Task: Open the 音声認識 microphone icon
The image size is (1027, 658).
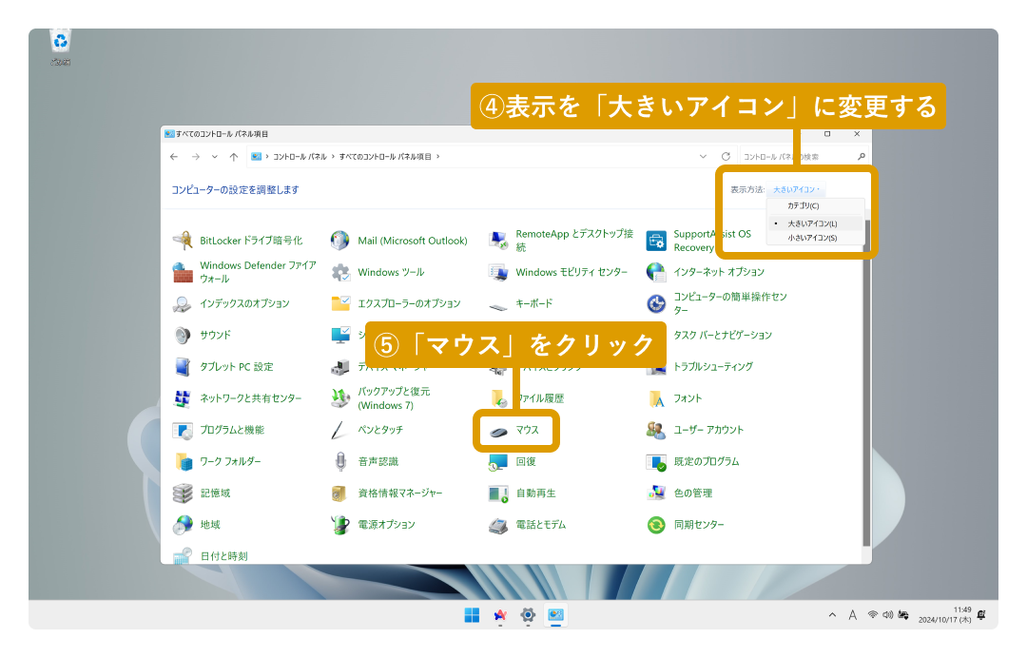Action: coord(340,461)
